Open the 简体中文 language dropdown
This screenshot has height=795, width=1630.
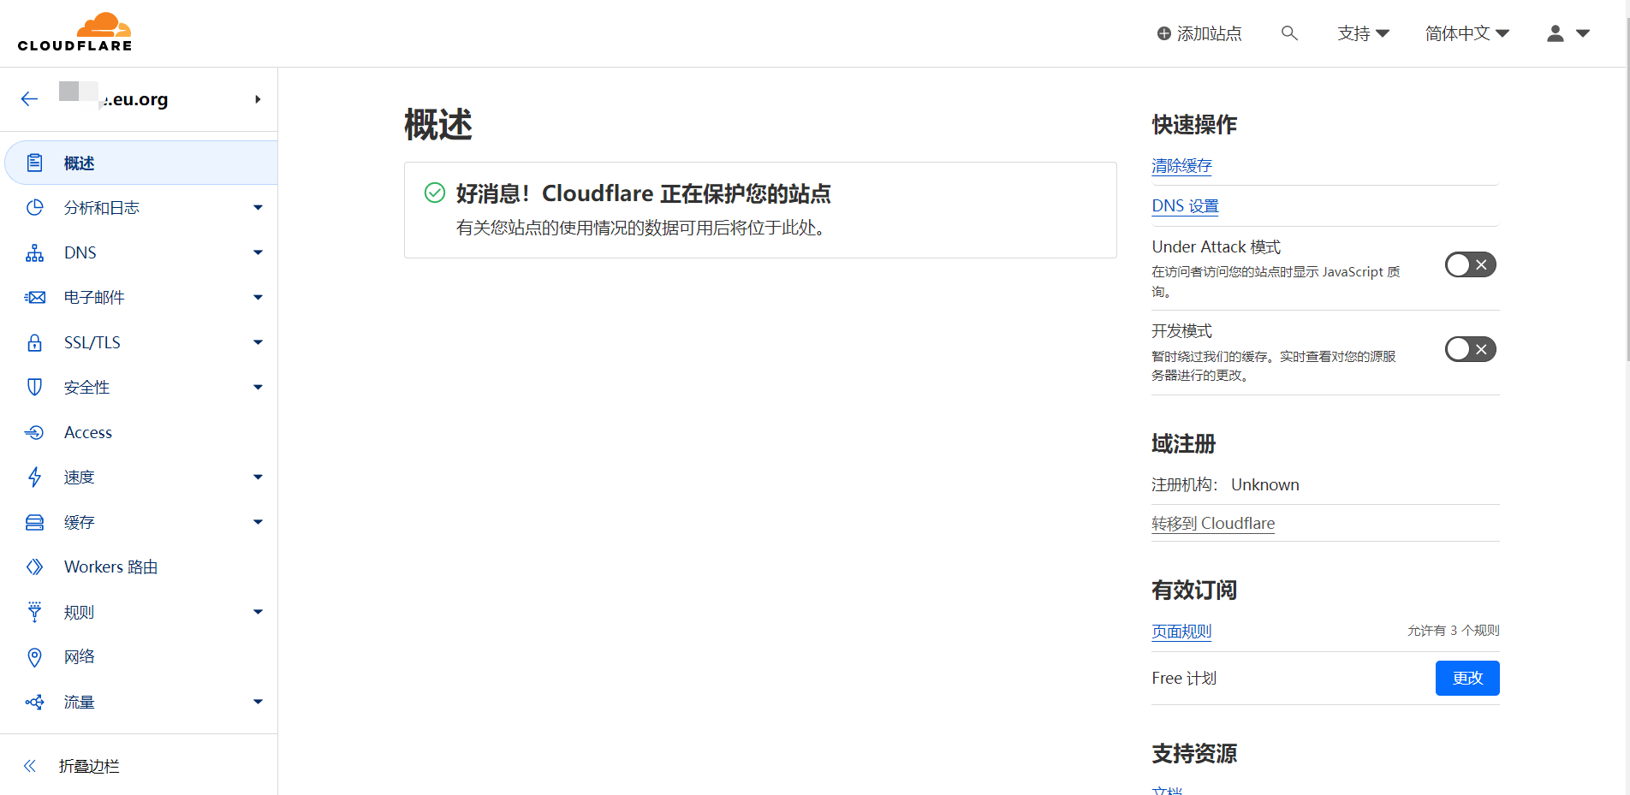1466,33
